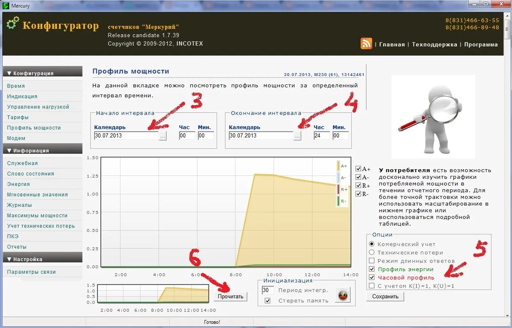Click the flame initialization button

pos(343,295)
